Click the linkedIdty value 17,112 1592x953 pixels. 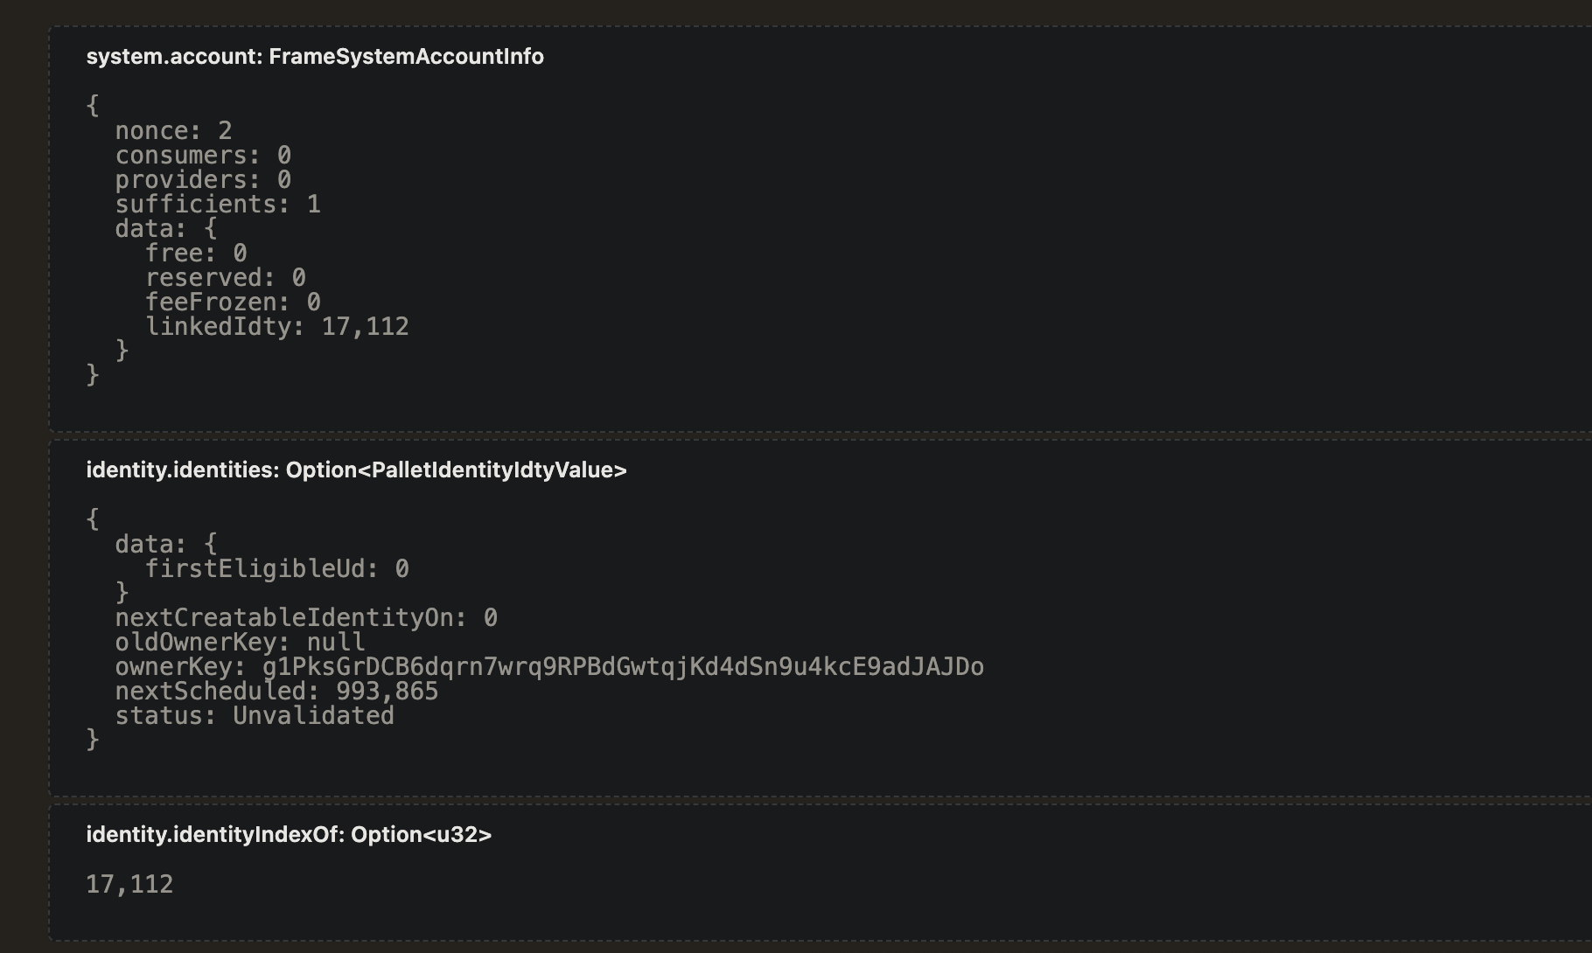tap(365, 327)
